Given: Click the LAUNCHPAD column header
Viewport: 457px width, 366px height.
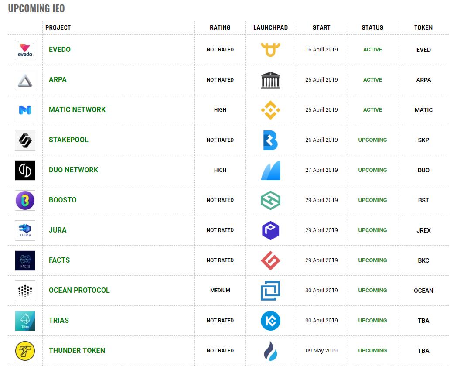Looking at the screenshot, I should click(270, 27).
